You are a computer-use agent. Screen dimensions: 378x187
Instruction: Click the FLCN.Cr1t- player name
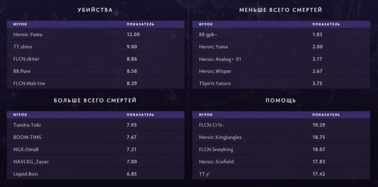(212, 125)
